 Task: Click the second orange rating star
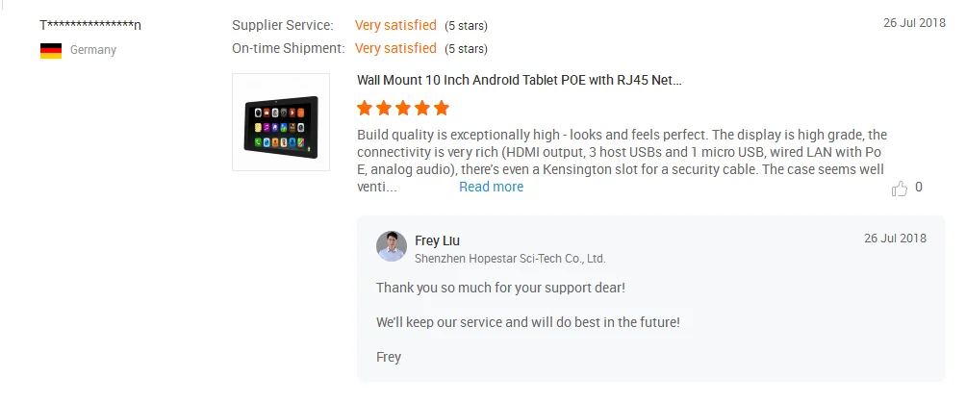point(384,109)
